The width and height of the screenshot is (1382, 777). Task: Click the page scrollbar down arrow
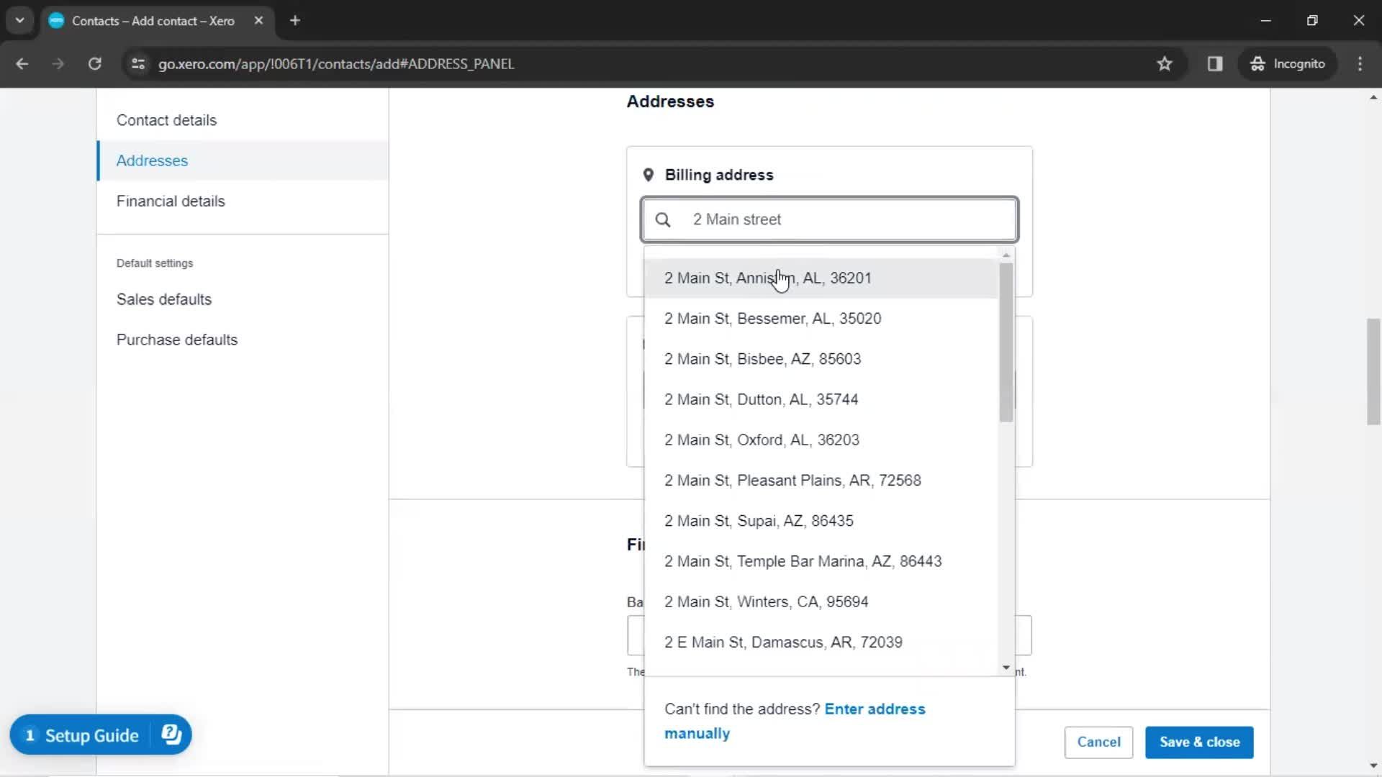pyautogui.click(x=1373, y=766)
